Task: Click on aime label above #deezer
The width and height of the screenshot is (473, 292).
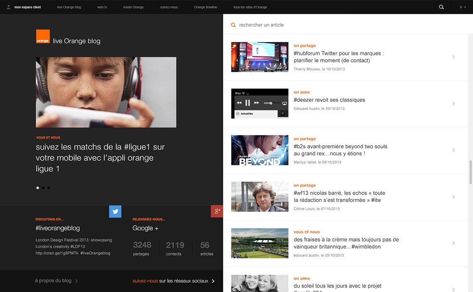Action: [x=302, y=92]
